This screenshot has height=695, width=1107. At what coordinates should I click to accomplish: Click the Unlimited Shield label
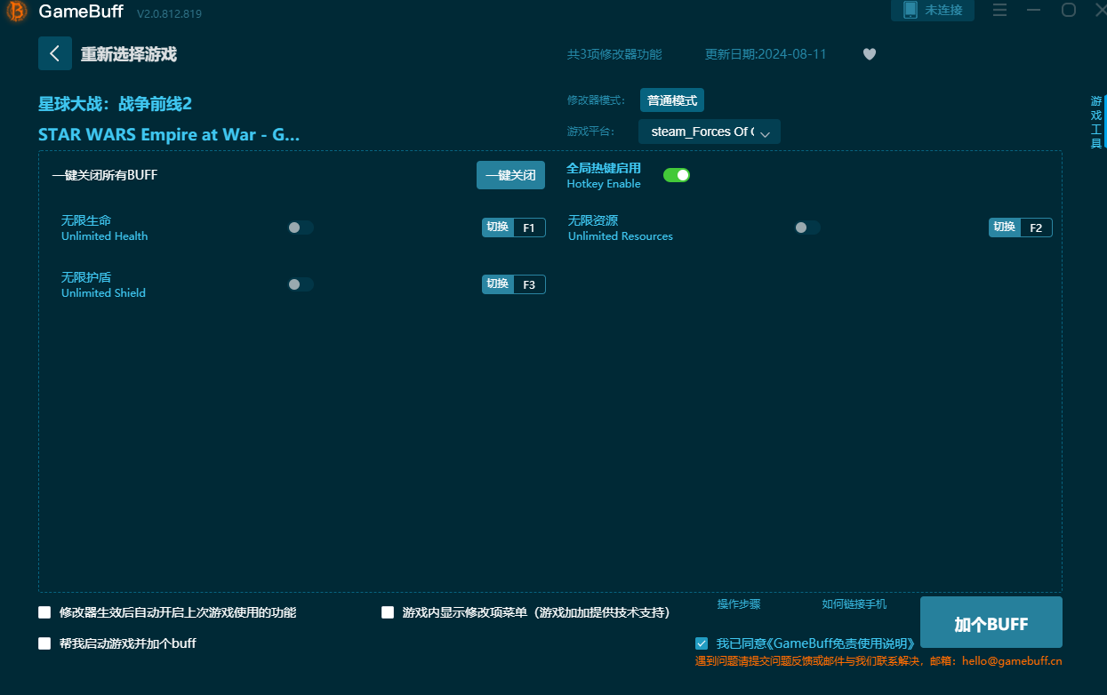coord(103,293)
